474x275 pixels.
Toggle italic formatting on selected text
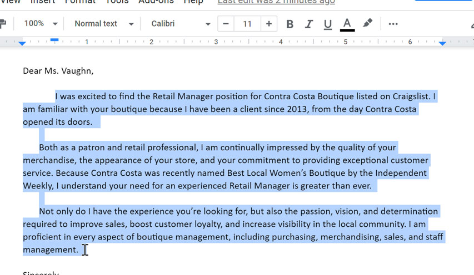pyautogui.click(x=308, y=24)
